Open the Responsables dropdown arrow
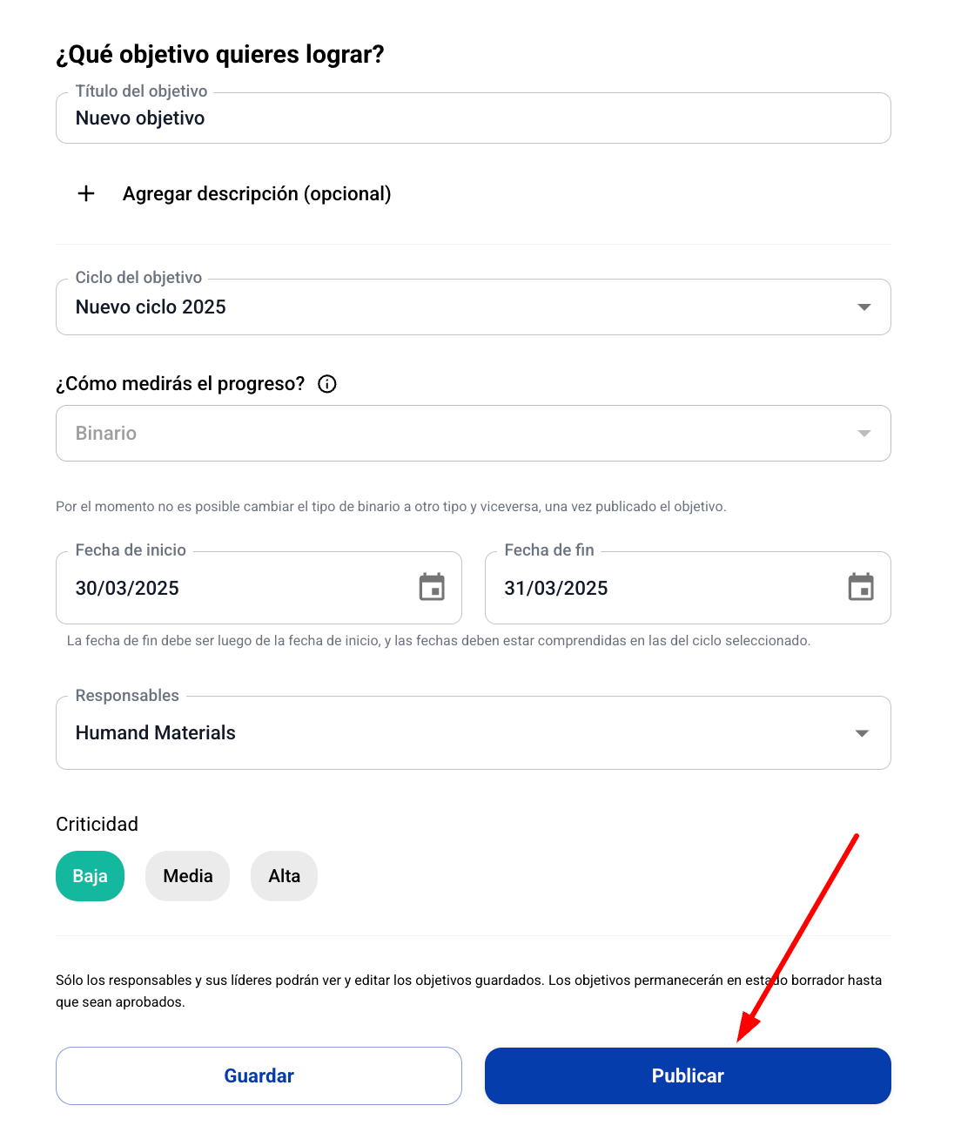This screenshot has height=1146, width=961. (863, 733)
